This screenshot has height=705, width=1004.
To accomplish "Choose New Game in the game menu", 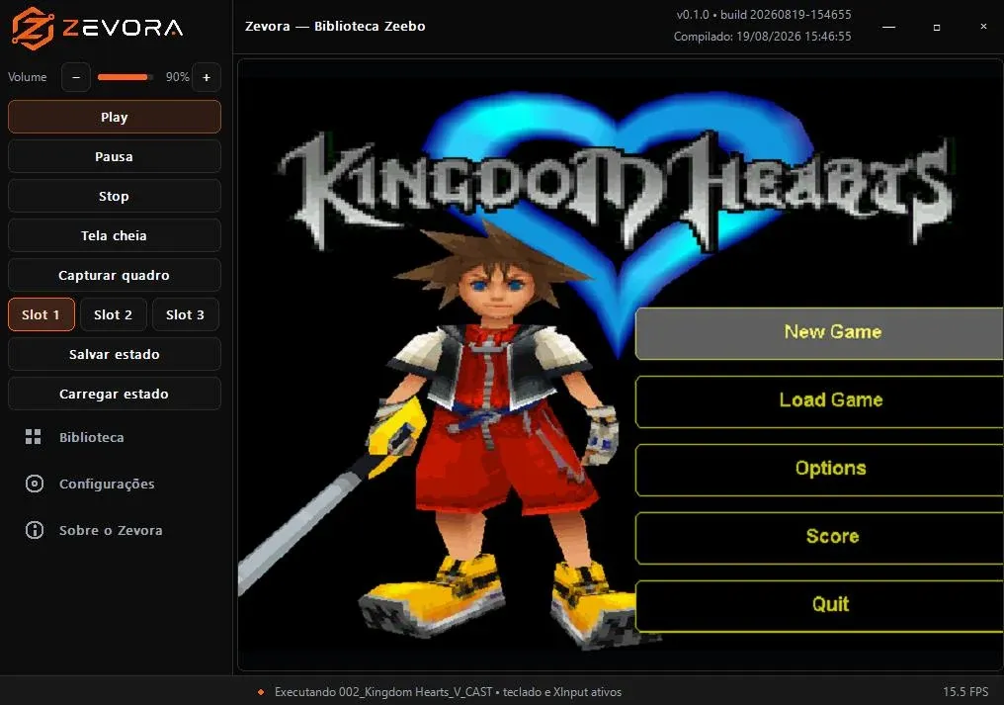I will (x=819, y=333).
